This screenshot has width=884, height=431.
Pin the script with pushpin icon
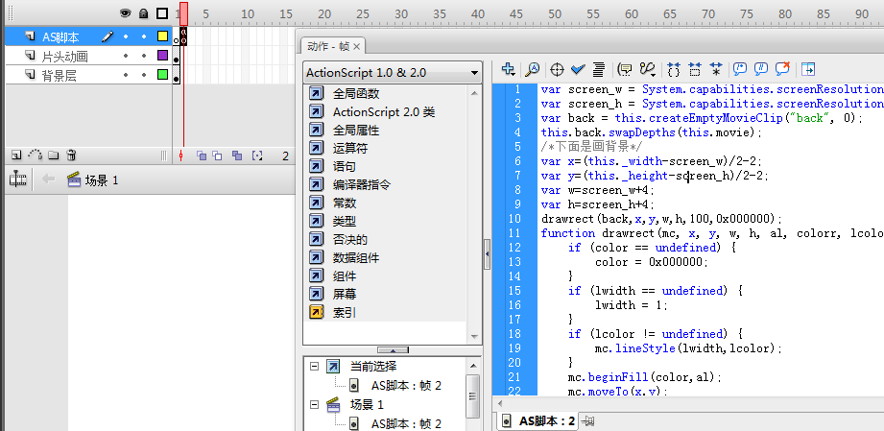587,420
